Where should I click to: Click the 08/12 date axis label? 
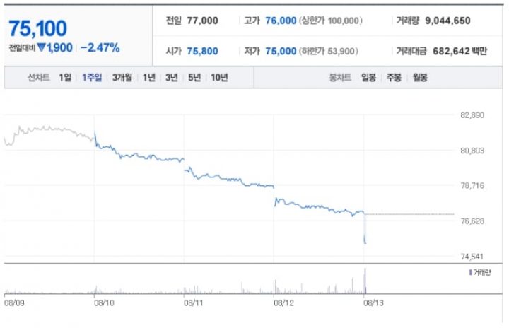[283, 303]
